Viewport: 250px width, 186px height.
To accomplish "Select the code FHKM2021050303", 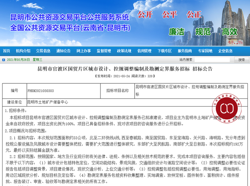I will (x=41, y=91).
